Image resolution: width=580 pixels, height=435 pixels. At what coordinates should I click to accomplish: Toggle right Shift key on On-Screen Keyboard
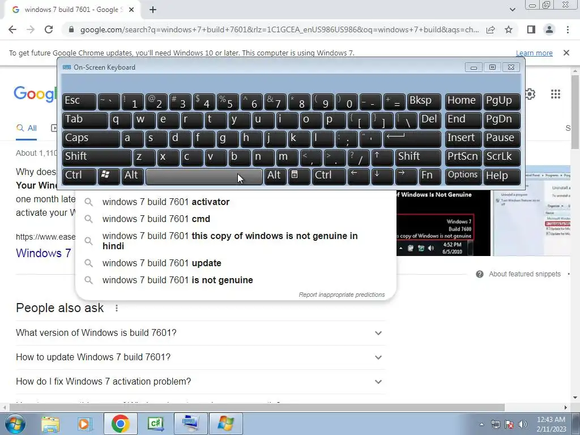pos(418,157)
